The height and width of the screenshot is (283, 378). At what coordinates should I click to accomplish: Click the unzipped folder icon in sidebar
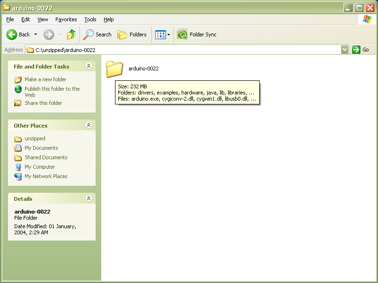tap(18, 139)
